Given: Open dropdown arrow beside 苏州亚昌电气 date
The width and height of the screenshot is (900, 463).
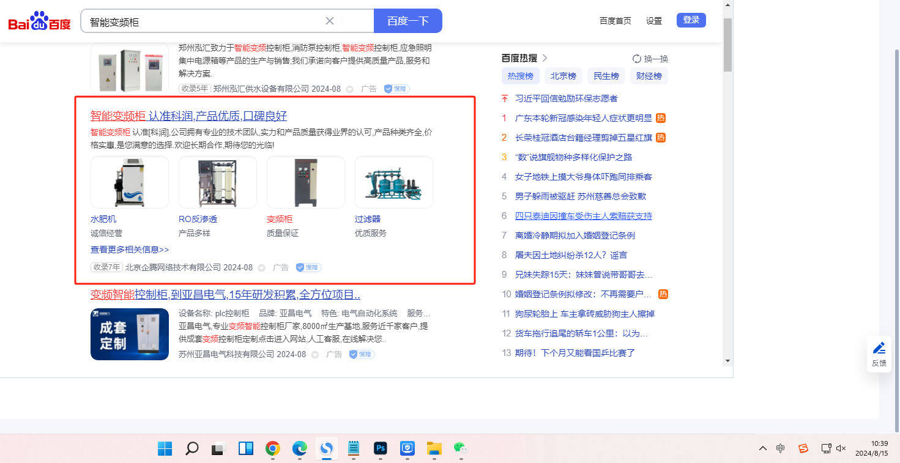Looking at the screenshot, I should click(x=315, y=354).
